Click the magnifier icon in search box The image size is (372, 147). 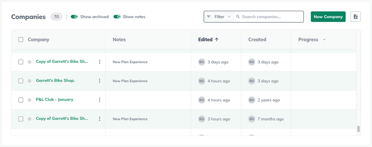point(238,17)
